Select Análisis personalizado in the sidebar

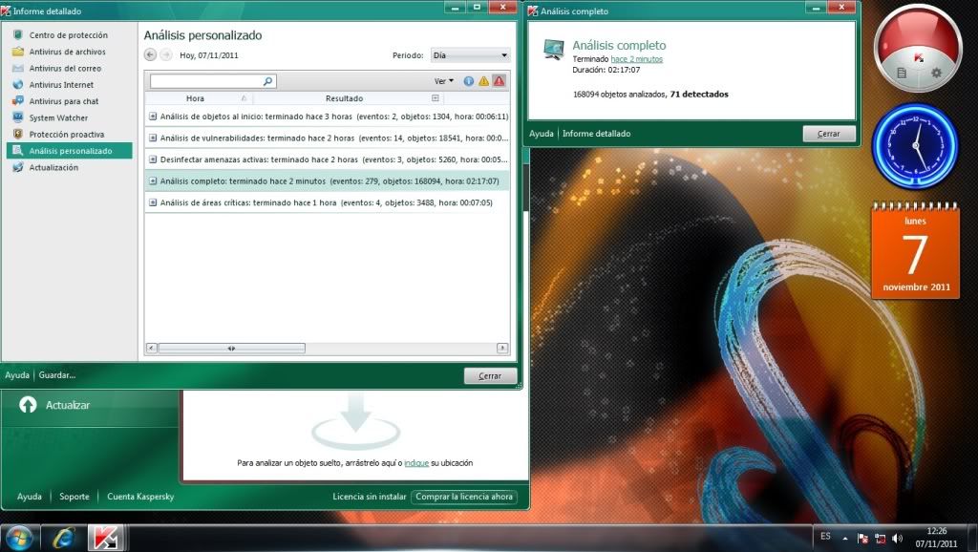[x=69, y=150]
